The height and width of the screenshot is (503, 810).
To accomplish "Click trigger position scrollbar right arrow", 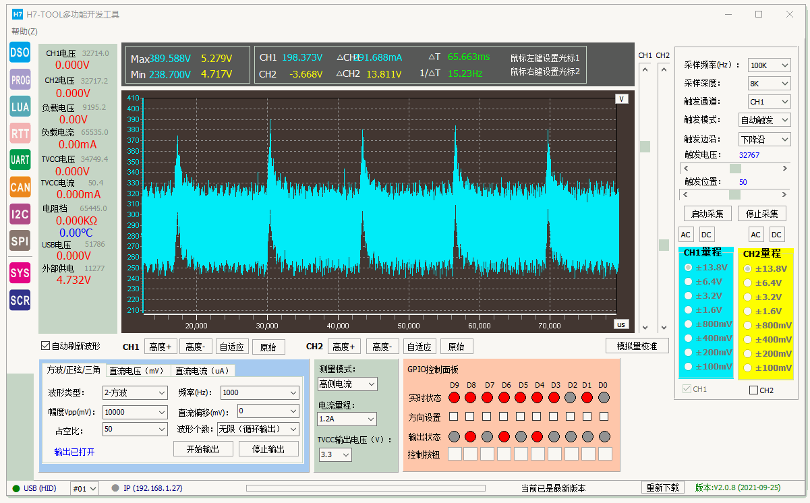I will 785,195.
